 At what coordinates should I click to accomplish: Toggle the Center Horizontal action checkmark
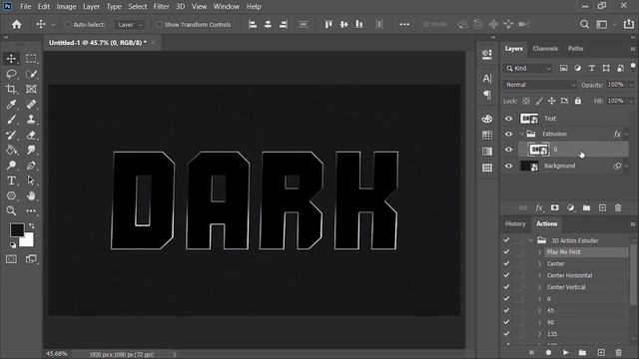tap(506, 275)
